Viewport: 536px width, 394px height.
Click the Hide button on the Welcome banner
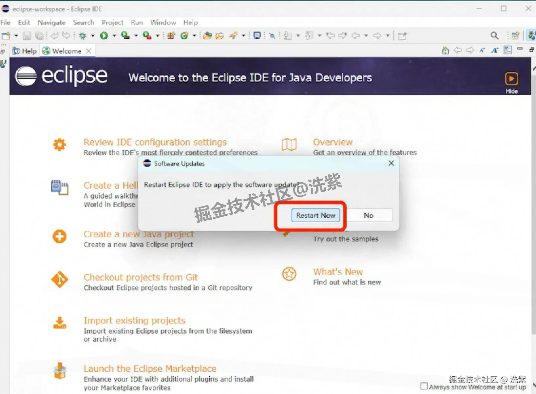pos(511,81)
